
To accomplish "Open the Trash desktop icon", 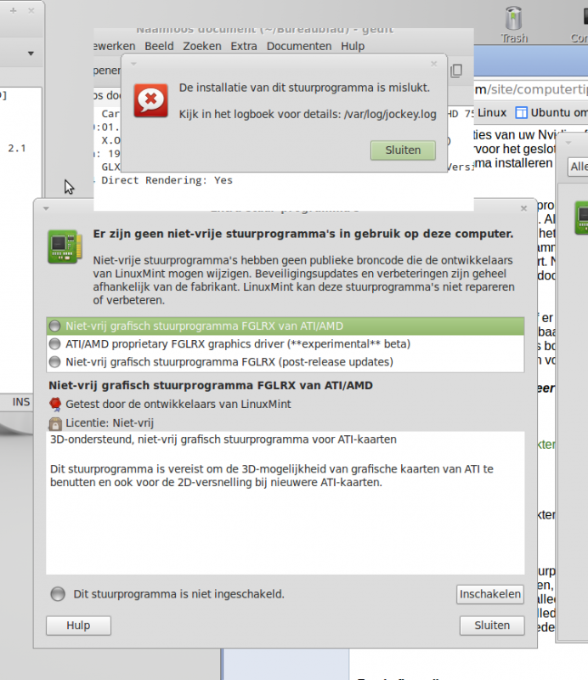I will coord(514,25).
